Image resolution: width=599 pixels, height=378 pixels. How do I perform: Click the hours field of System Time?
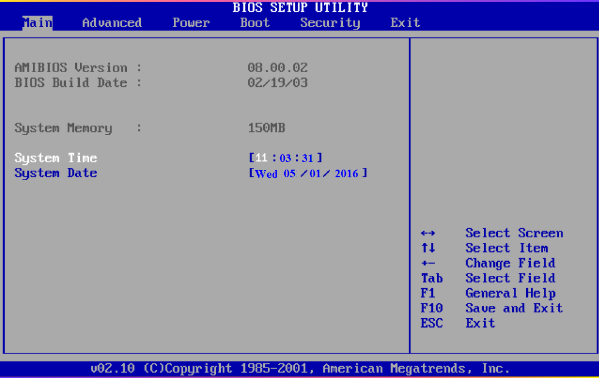point(262,158)
